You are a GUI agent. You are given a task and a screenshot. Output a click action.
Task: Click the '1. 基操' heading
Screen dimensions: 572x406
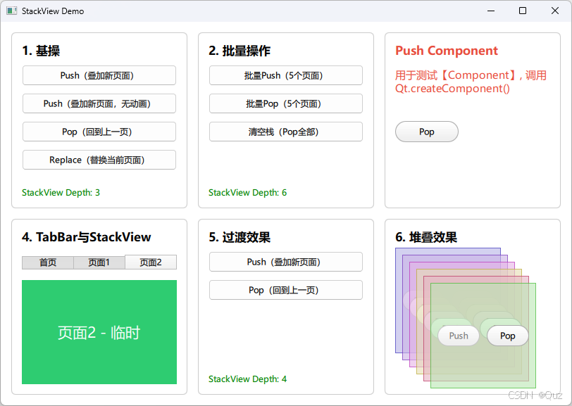click(41, 51)
